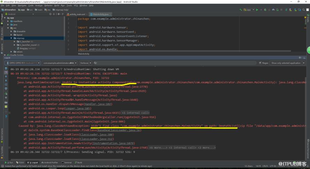Open the device dropdown 'OPPO OPPO R11'
The width and height of the screenshot is (310, 169).
tap(22, 63)
